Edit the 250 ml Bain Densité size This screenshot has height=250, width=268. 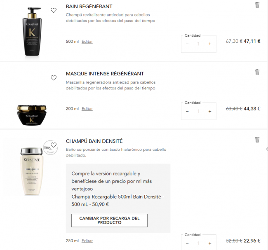[x=87, y=241]
